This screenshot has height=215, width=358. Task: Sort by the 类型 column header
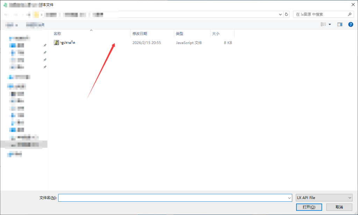179,34
